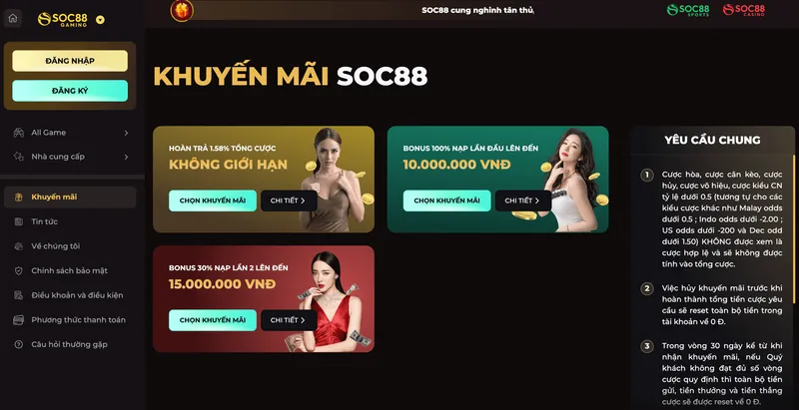Click the fire badge icon in top bar
This screenshot has width=799, height=410.
point(182,11)
